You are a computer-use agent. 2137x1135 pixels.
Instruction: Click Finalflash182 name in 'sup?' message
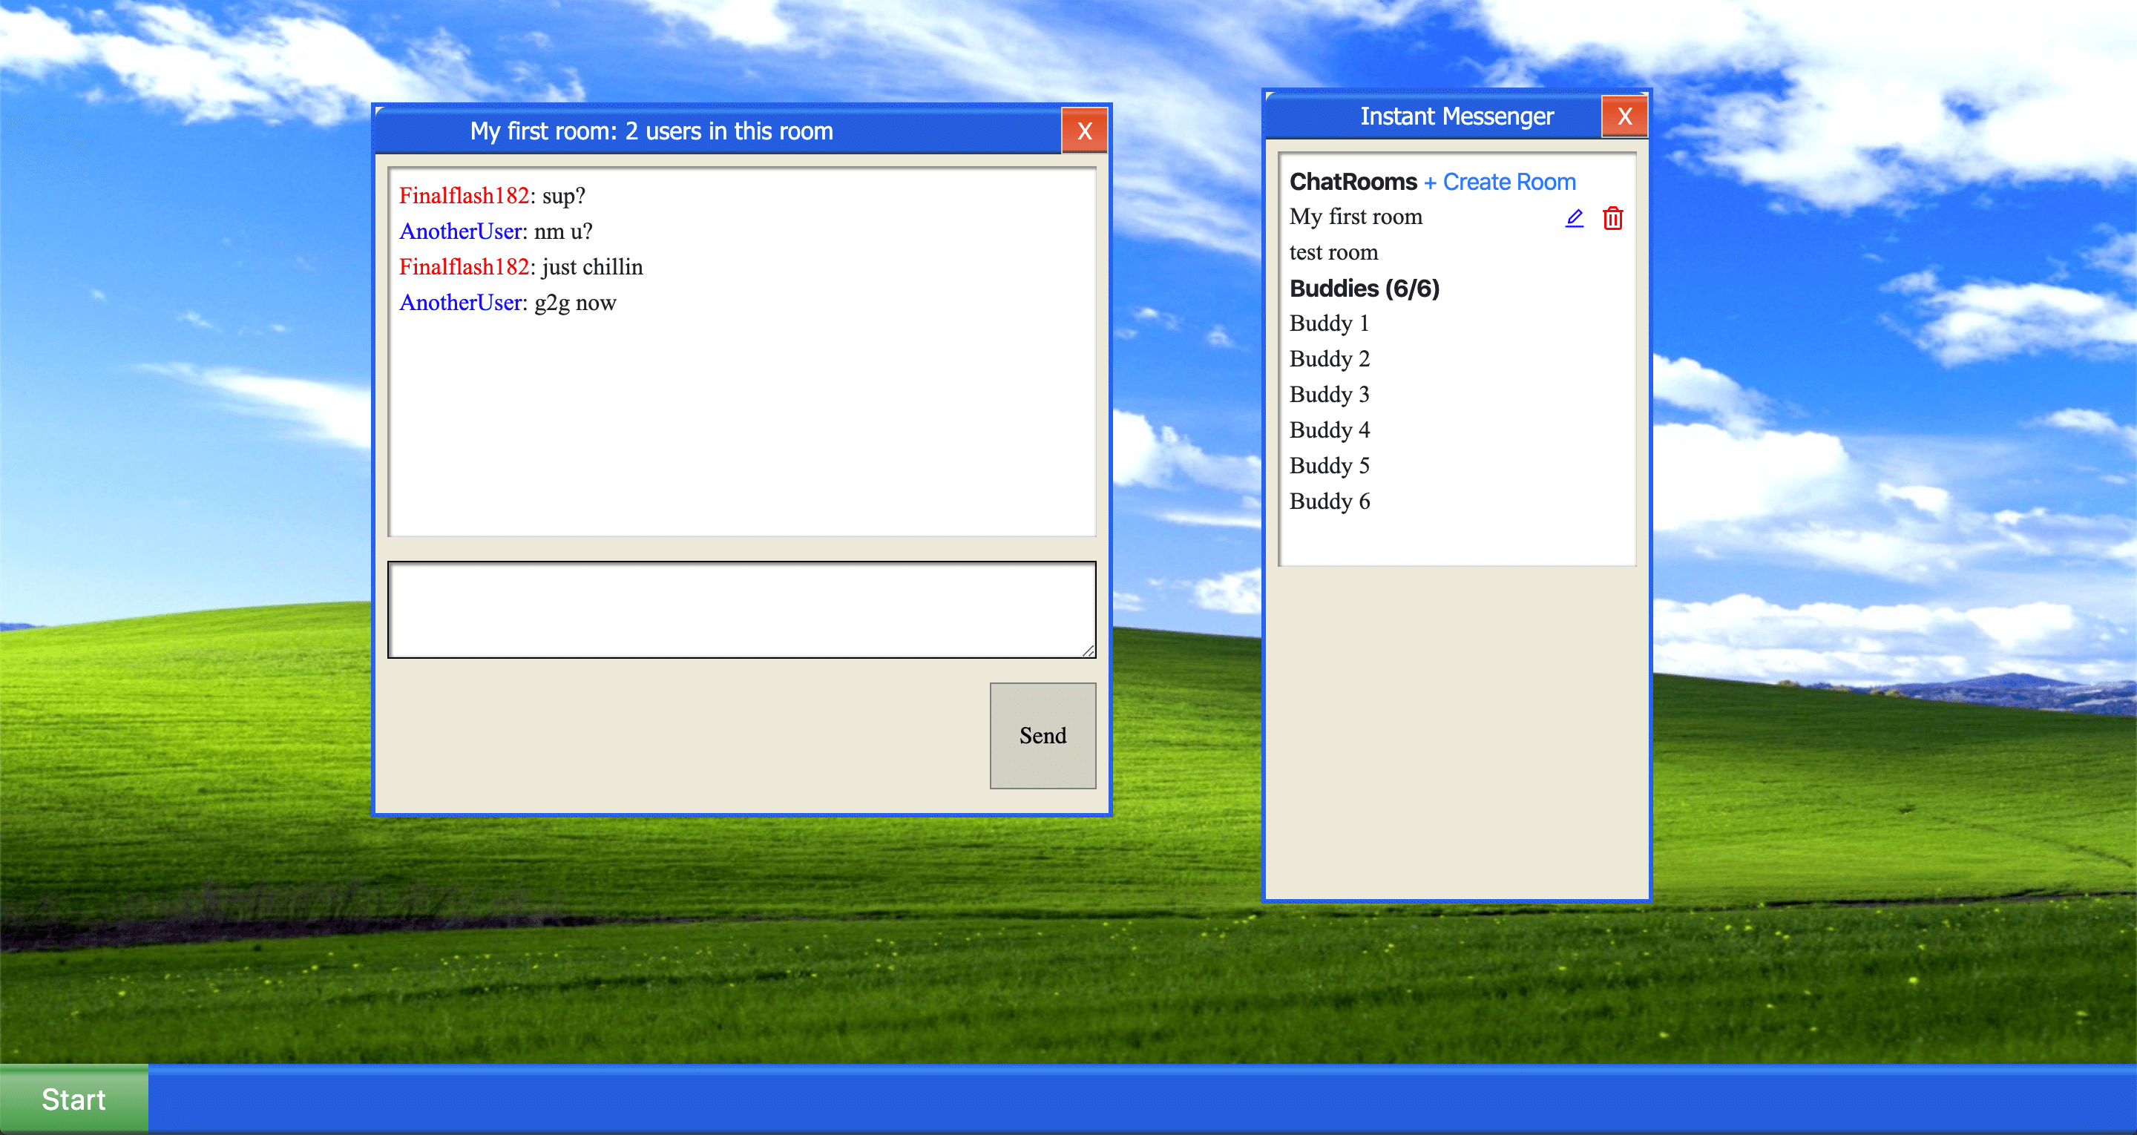(x=464, y=196)
